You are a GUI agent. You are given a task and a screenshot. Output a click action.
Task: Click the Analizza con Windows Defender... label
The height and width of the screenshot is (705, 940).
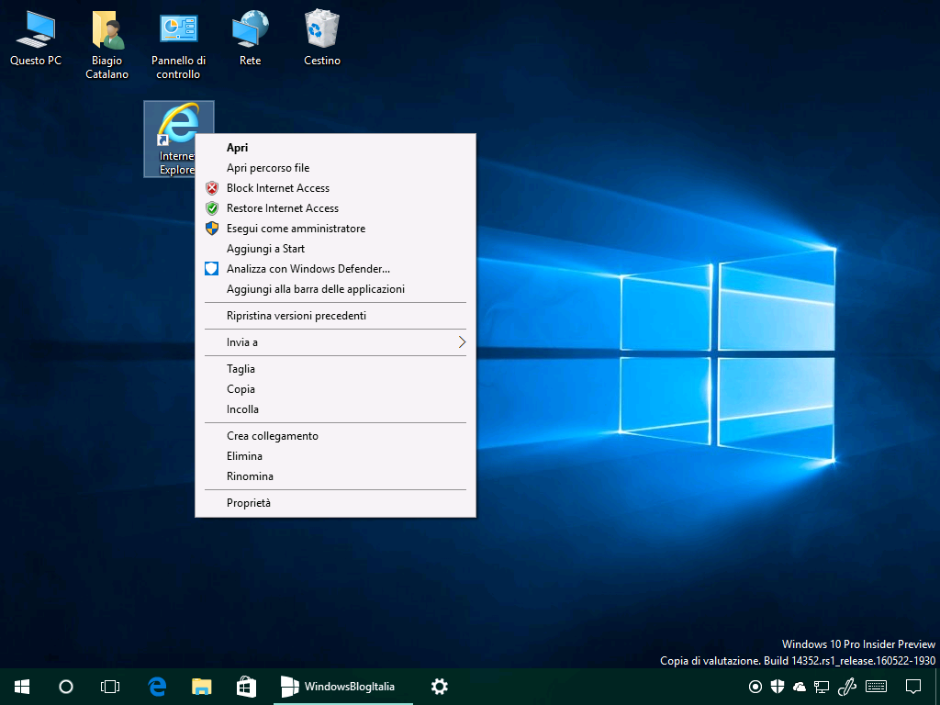tap(308, 269)
